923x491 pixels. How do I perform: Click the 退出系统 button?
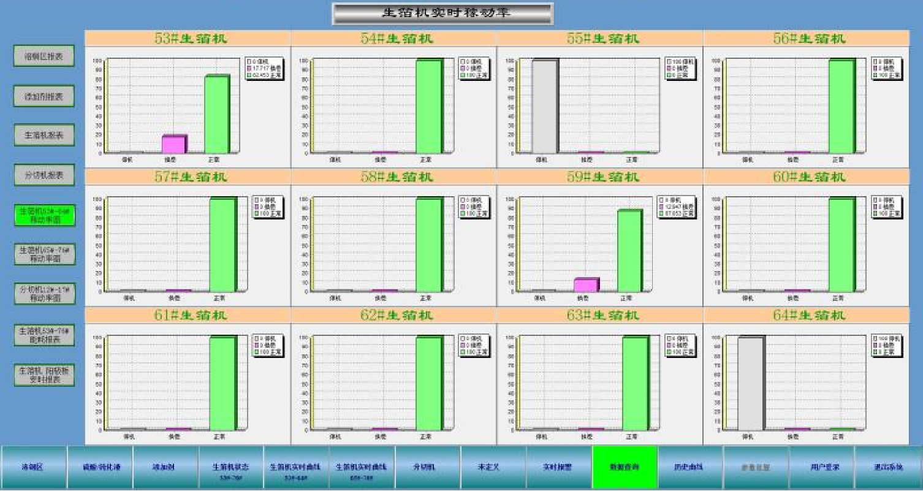tap(888, 467)
